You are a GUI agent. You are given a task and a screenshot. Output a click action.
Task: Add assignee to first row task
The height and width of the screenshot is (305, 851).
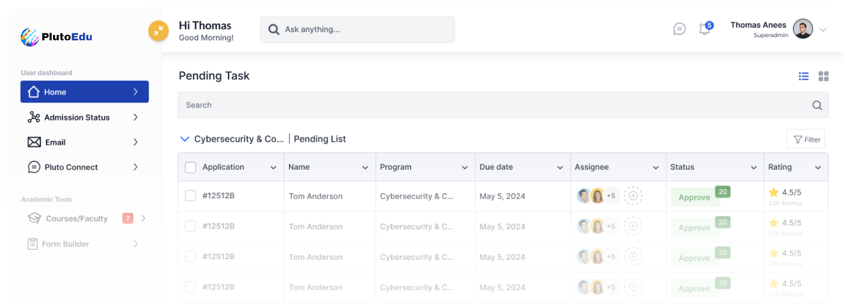pos(632,195)
